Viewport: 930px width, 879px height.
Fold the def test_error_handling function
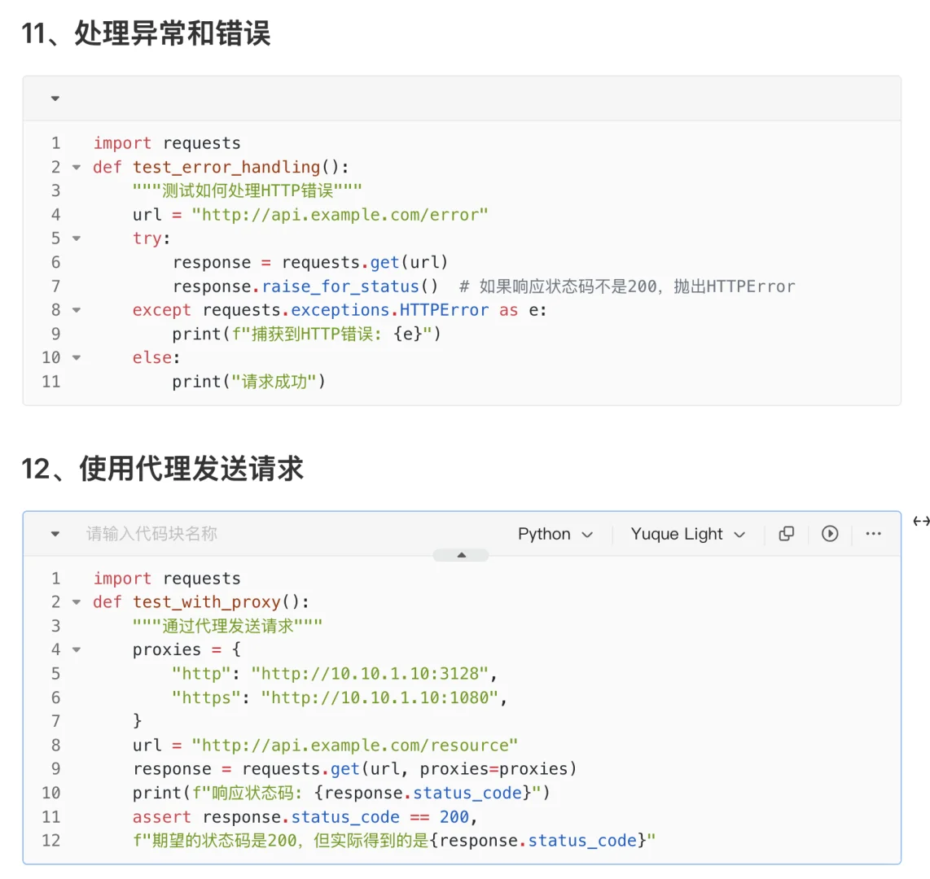(77, 167)
